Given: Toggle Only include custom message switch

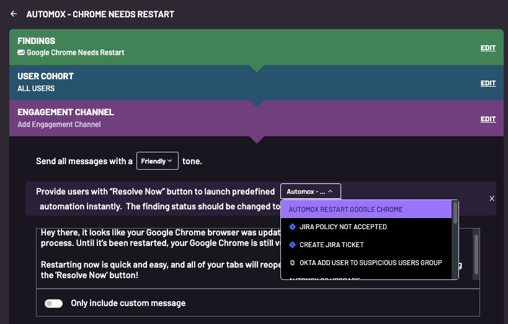Looking at the screenshot, I should 54,304.
